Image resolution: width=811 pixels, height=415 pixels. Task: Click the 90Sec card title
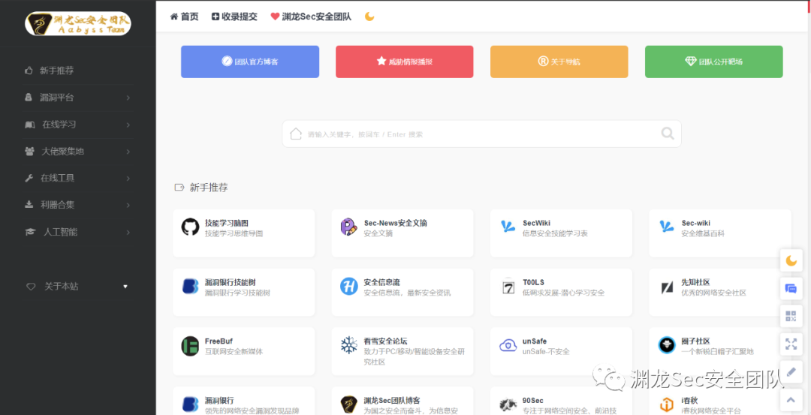pos(532,401)
